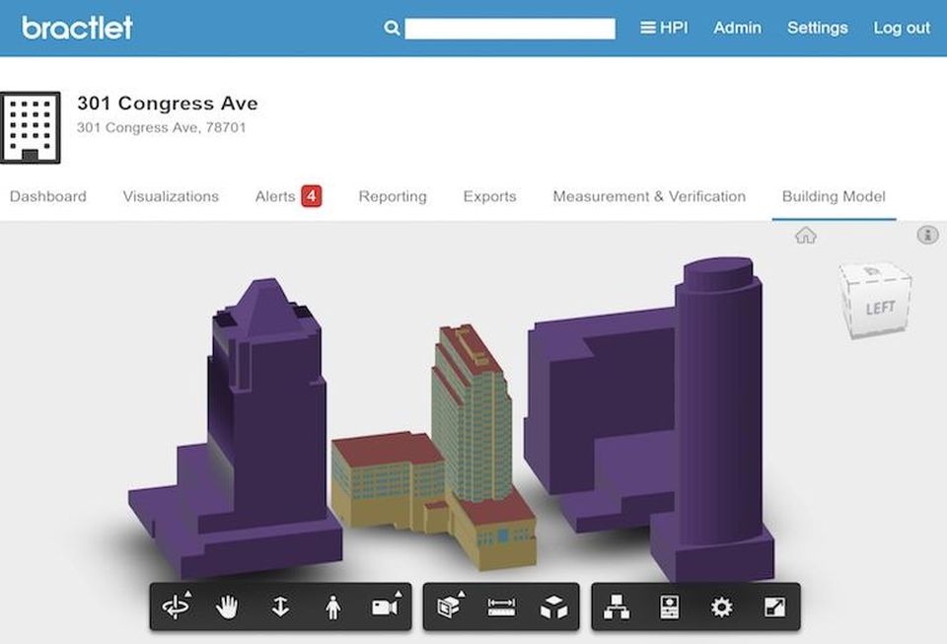The image size is (947, 644).
Task: Select the purple cylindrical tower model
Action: click(x=719, y=410)
